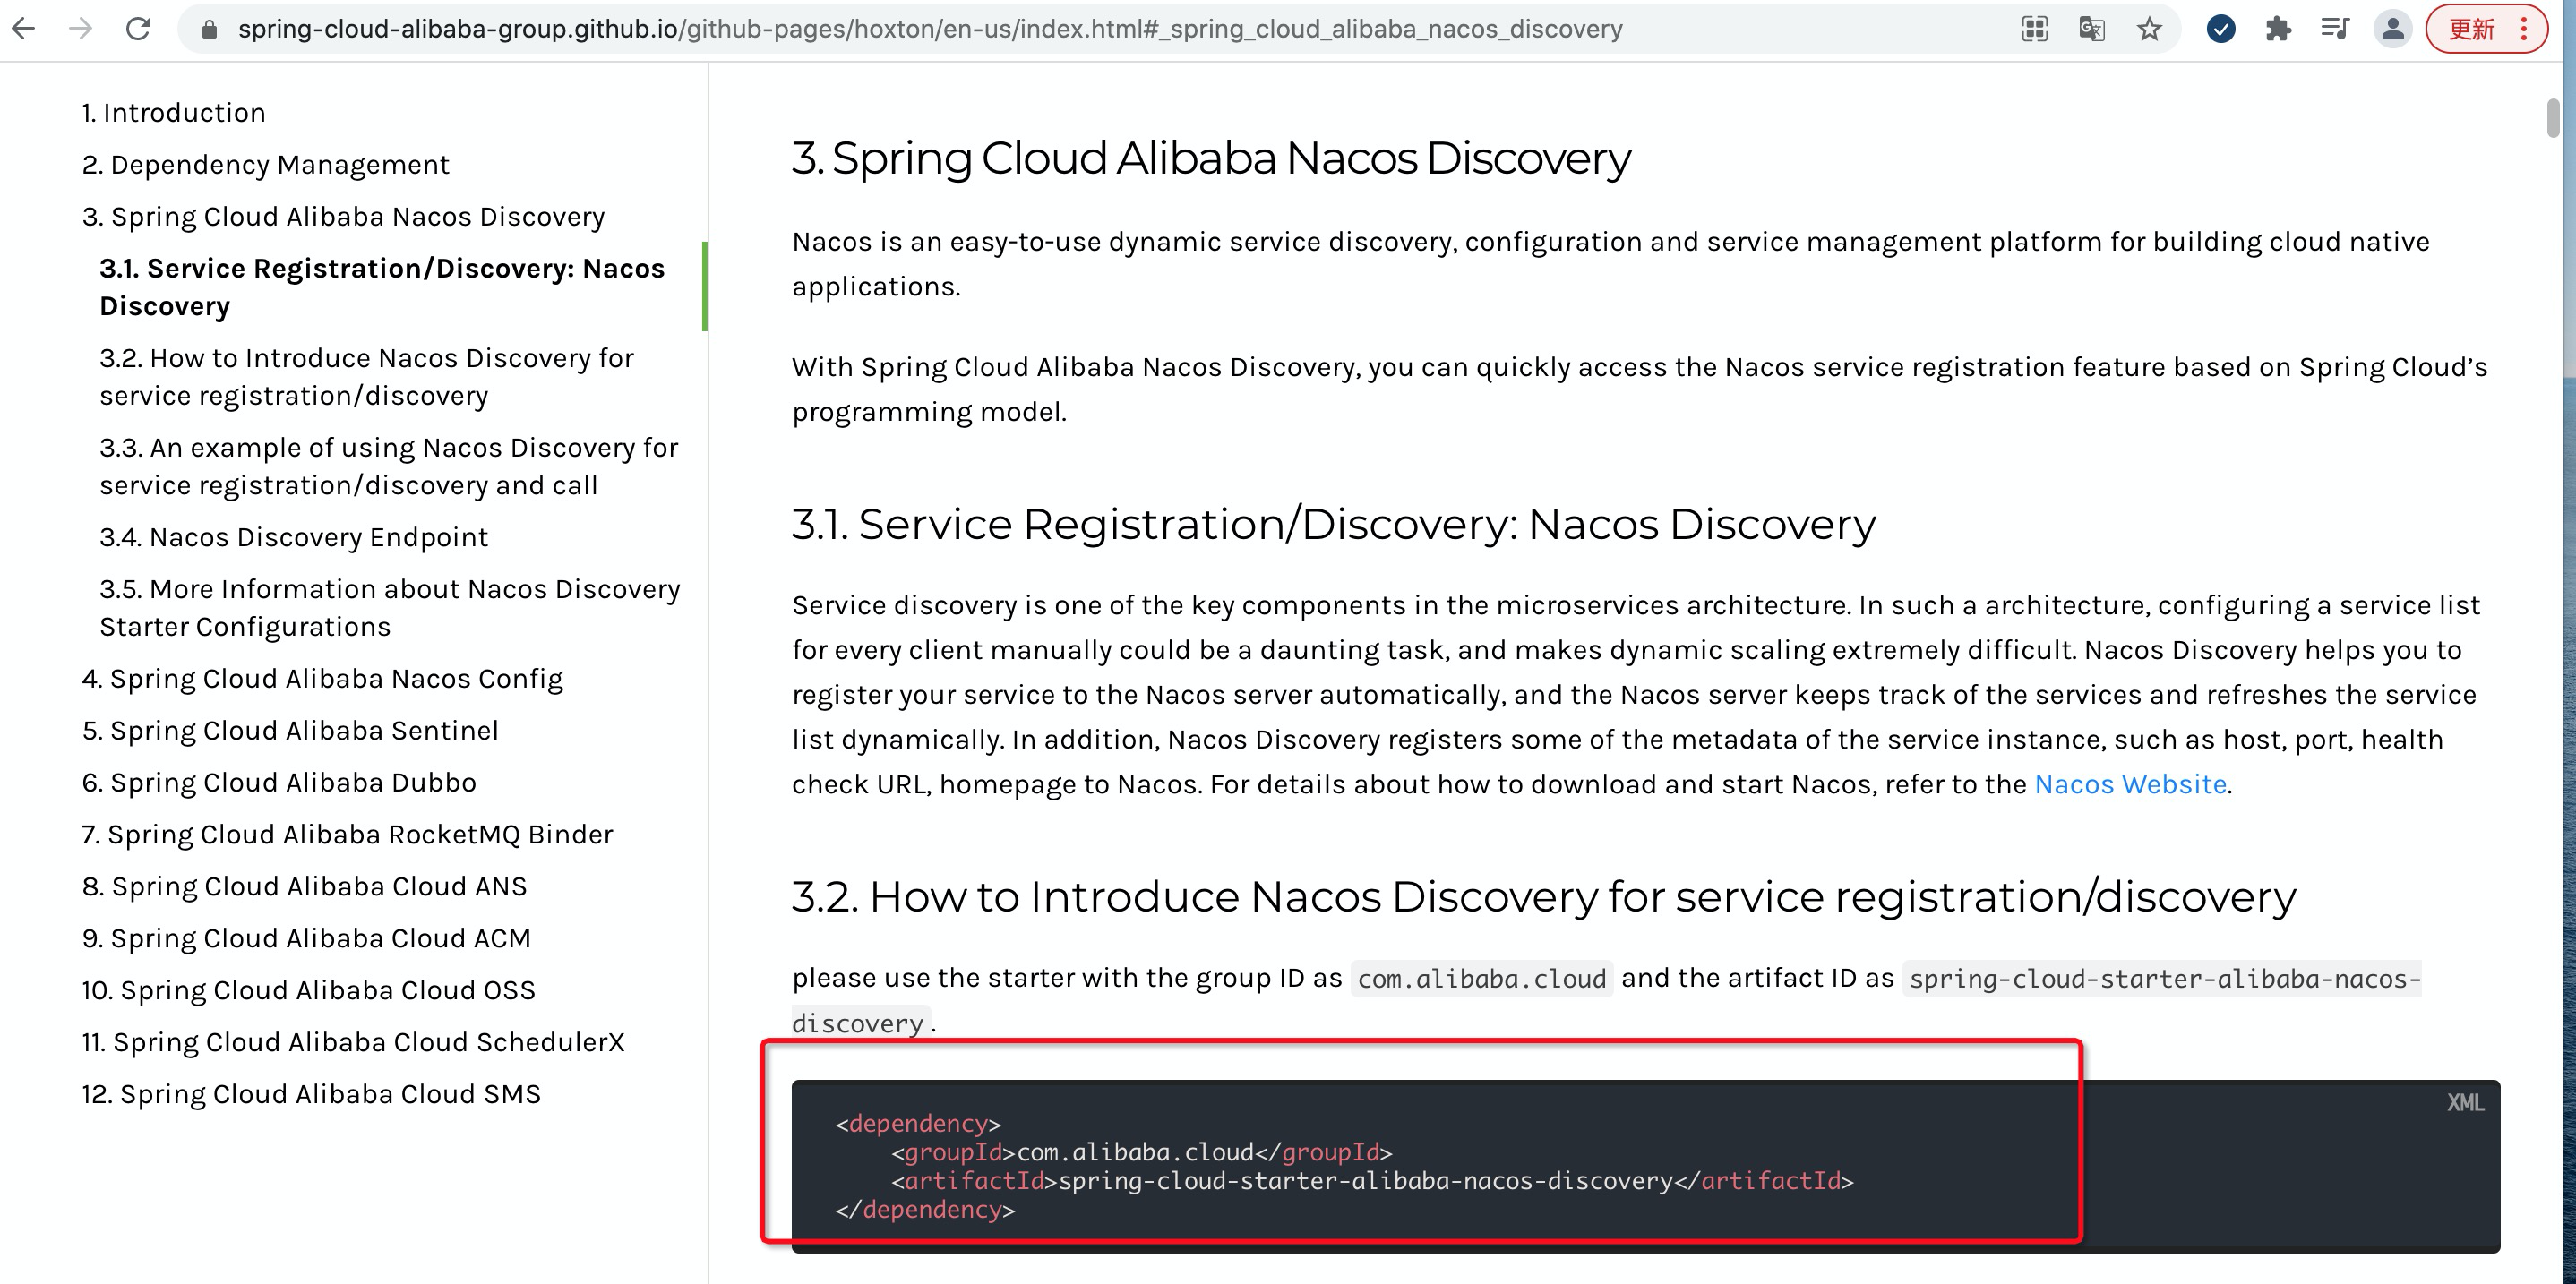Click the user profile avatar icon
The width and height of the screenshot is (2576, 1284).
[x=2392, y=29]
